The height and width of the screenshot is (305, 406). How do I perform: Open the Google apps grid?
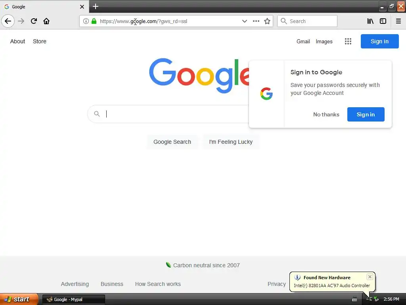tap(348, 41)
